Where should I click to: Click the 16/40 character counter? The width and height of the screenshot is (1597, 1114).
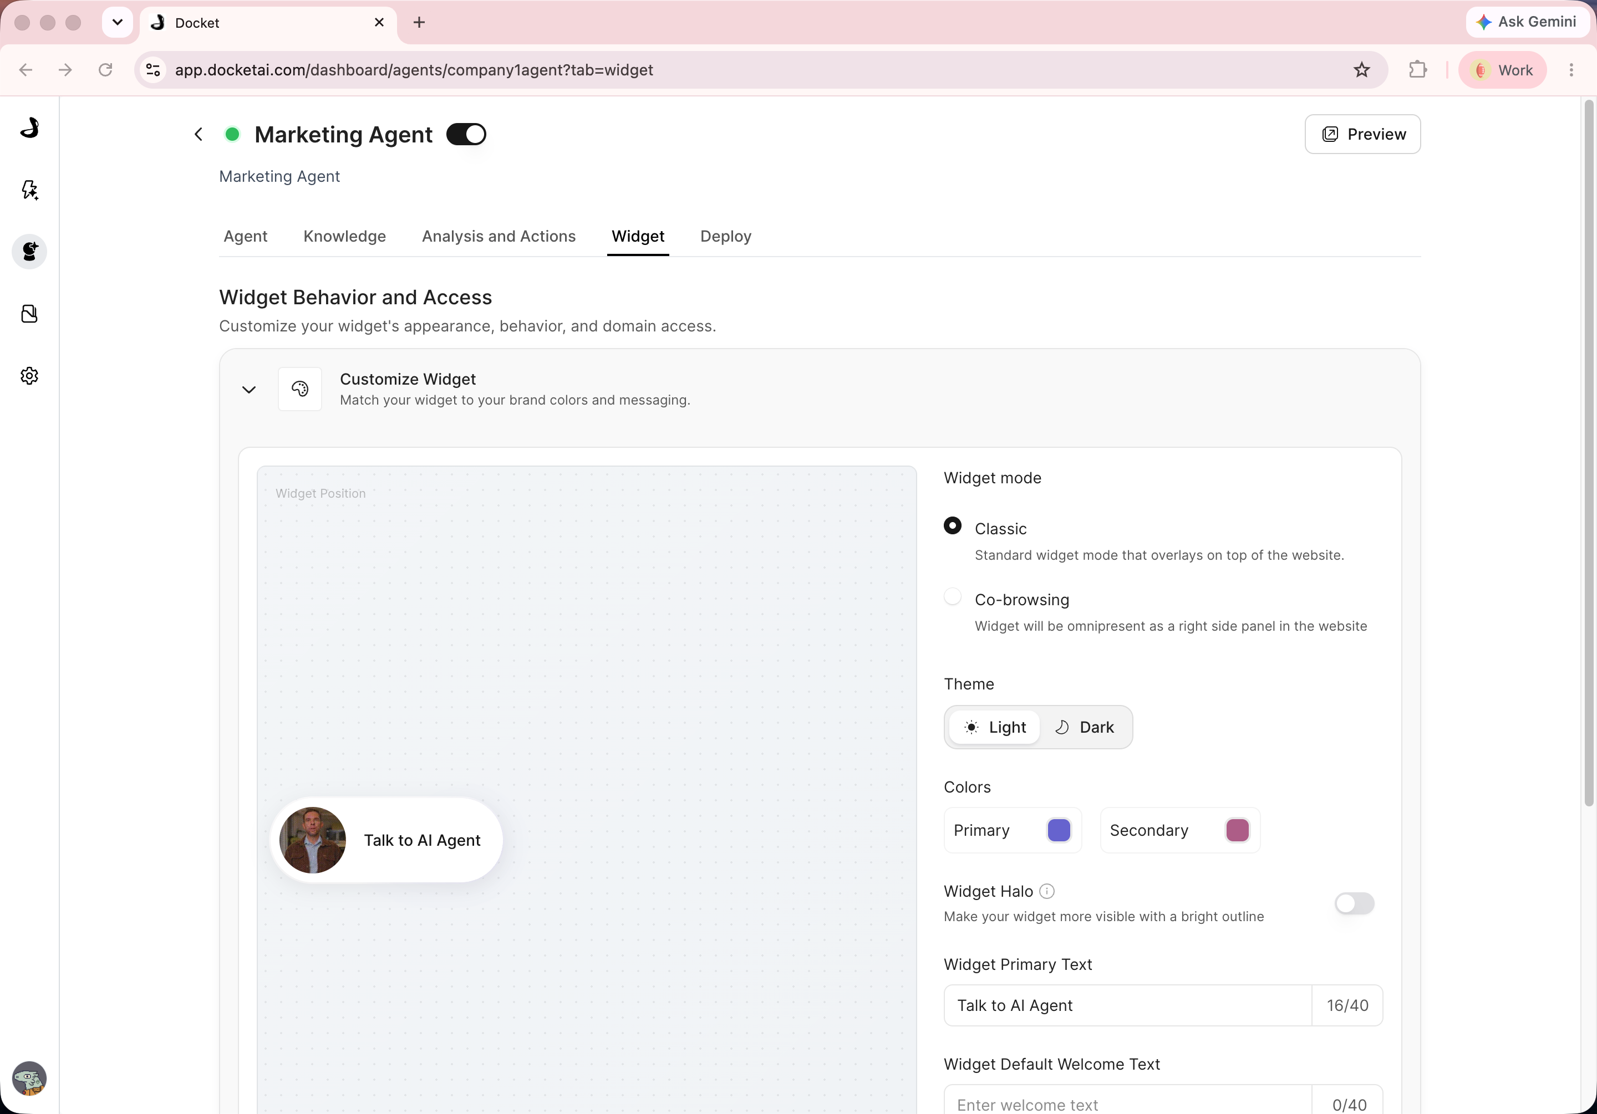(1347, 1005)
